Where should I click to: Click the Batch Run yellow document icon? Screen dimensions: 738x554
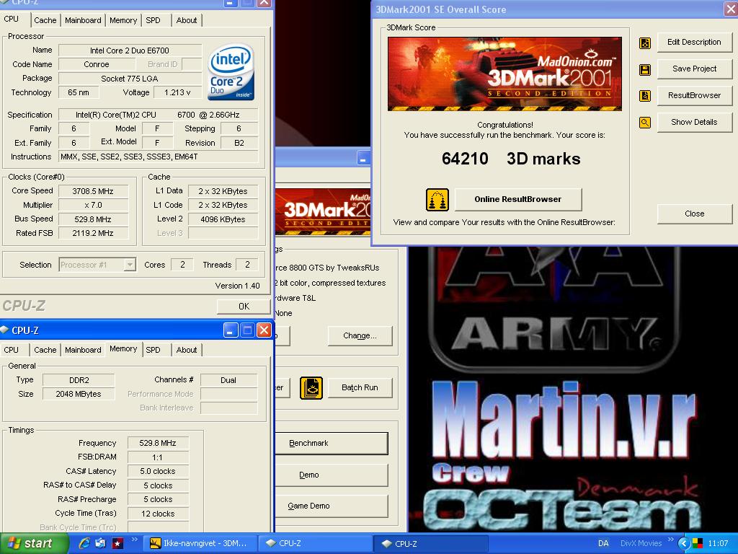(311, 388)
